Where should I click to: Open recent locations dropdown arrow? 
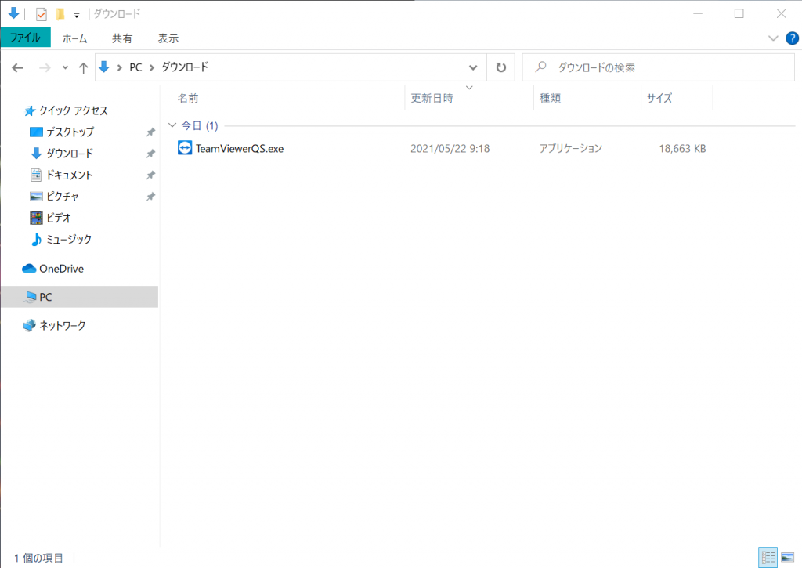pos(65,68)
